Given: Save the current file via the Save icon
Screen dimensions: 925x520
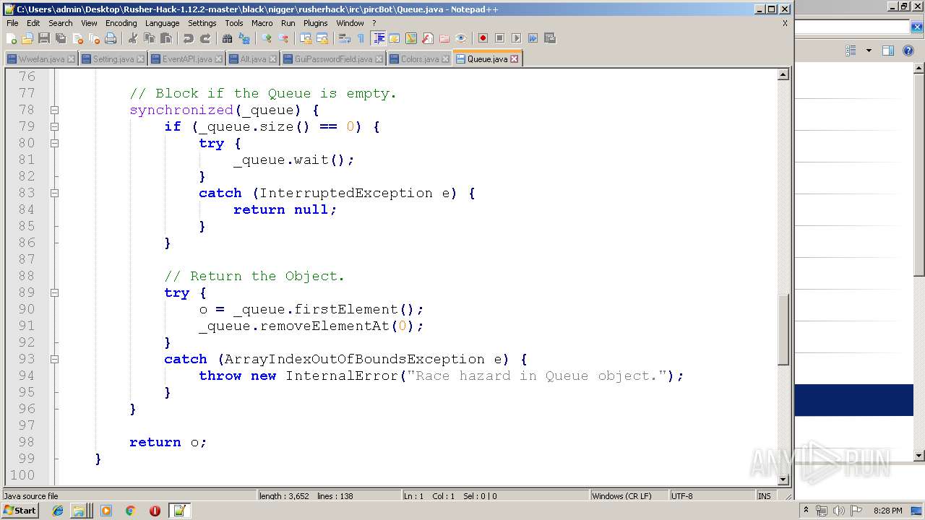Looking at the screenshot, I should 44,38.
